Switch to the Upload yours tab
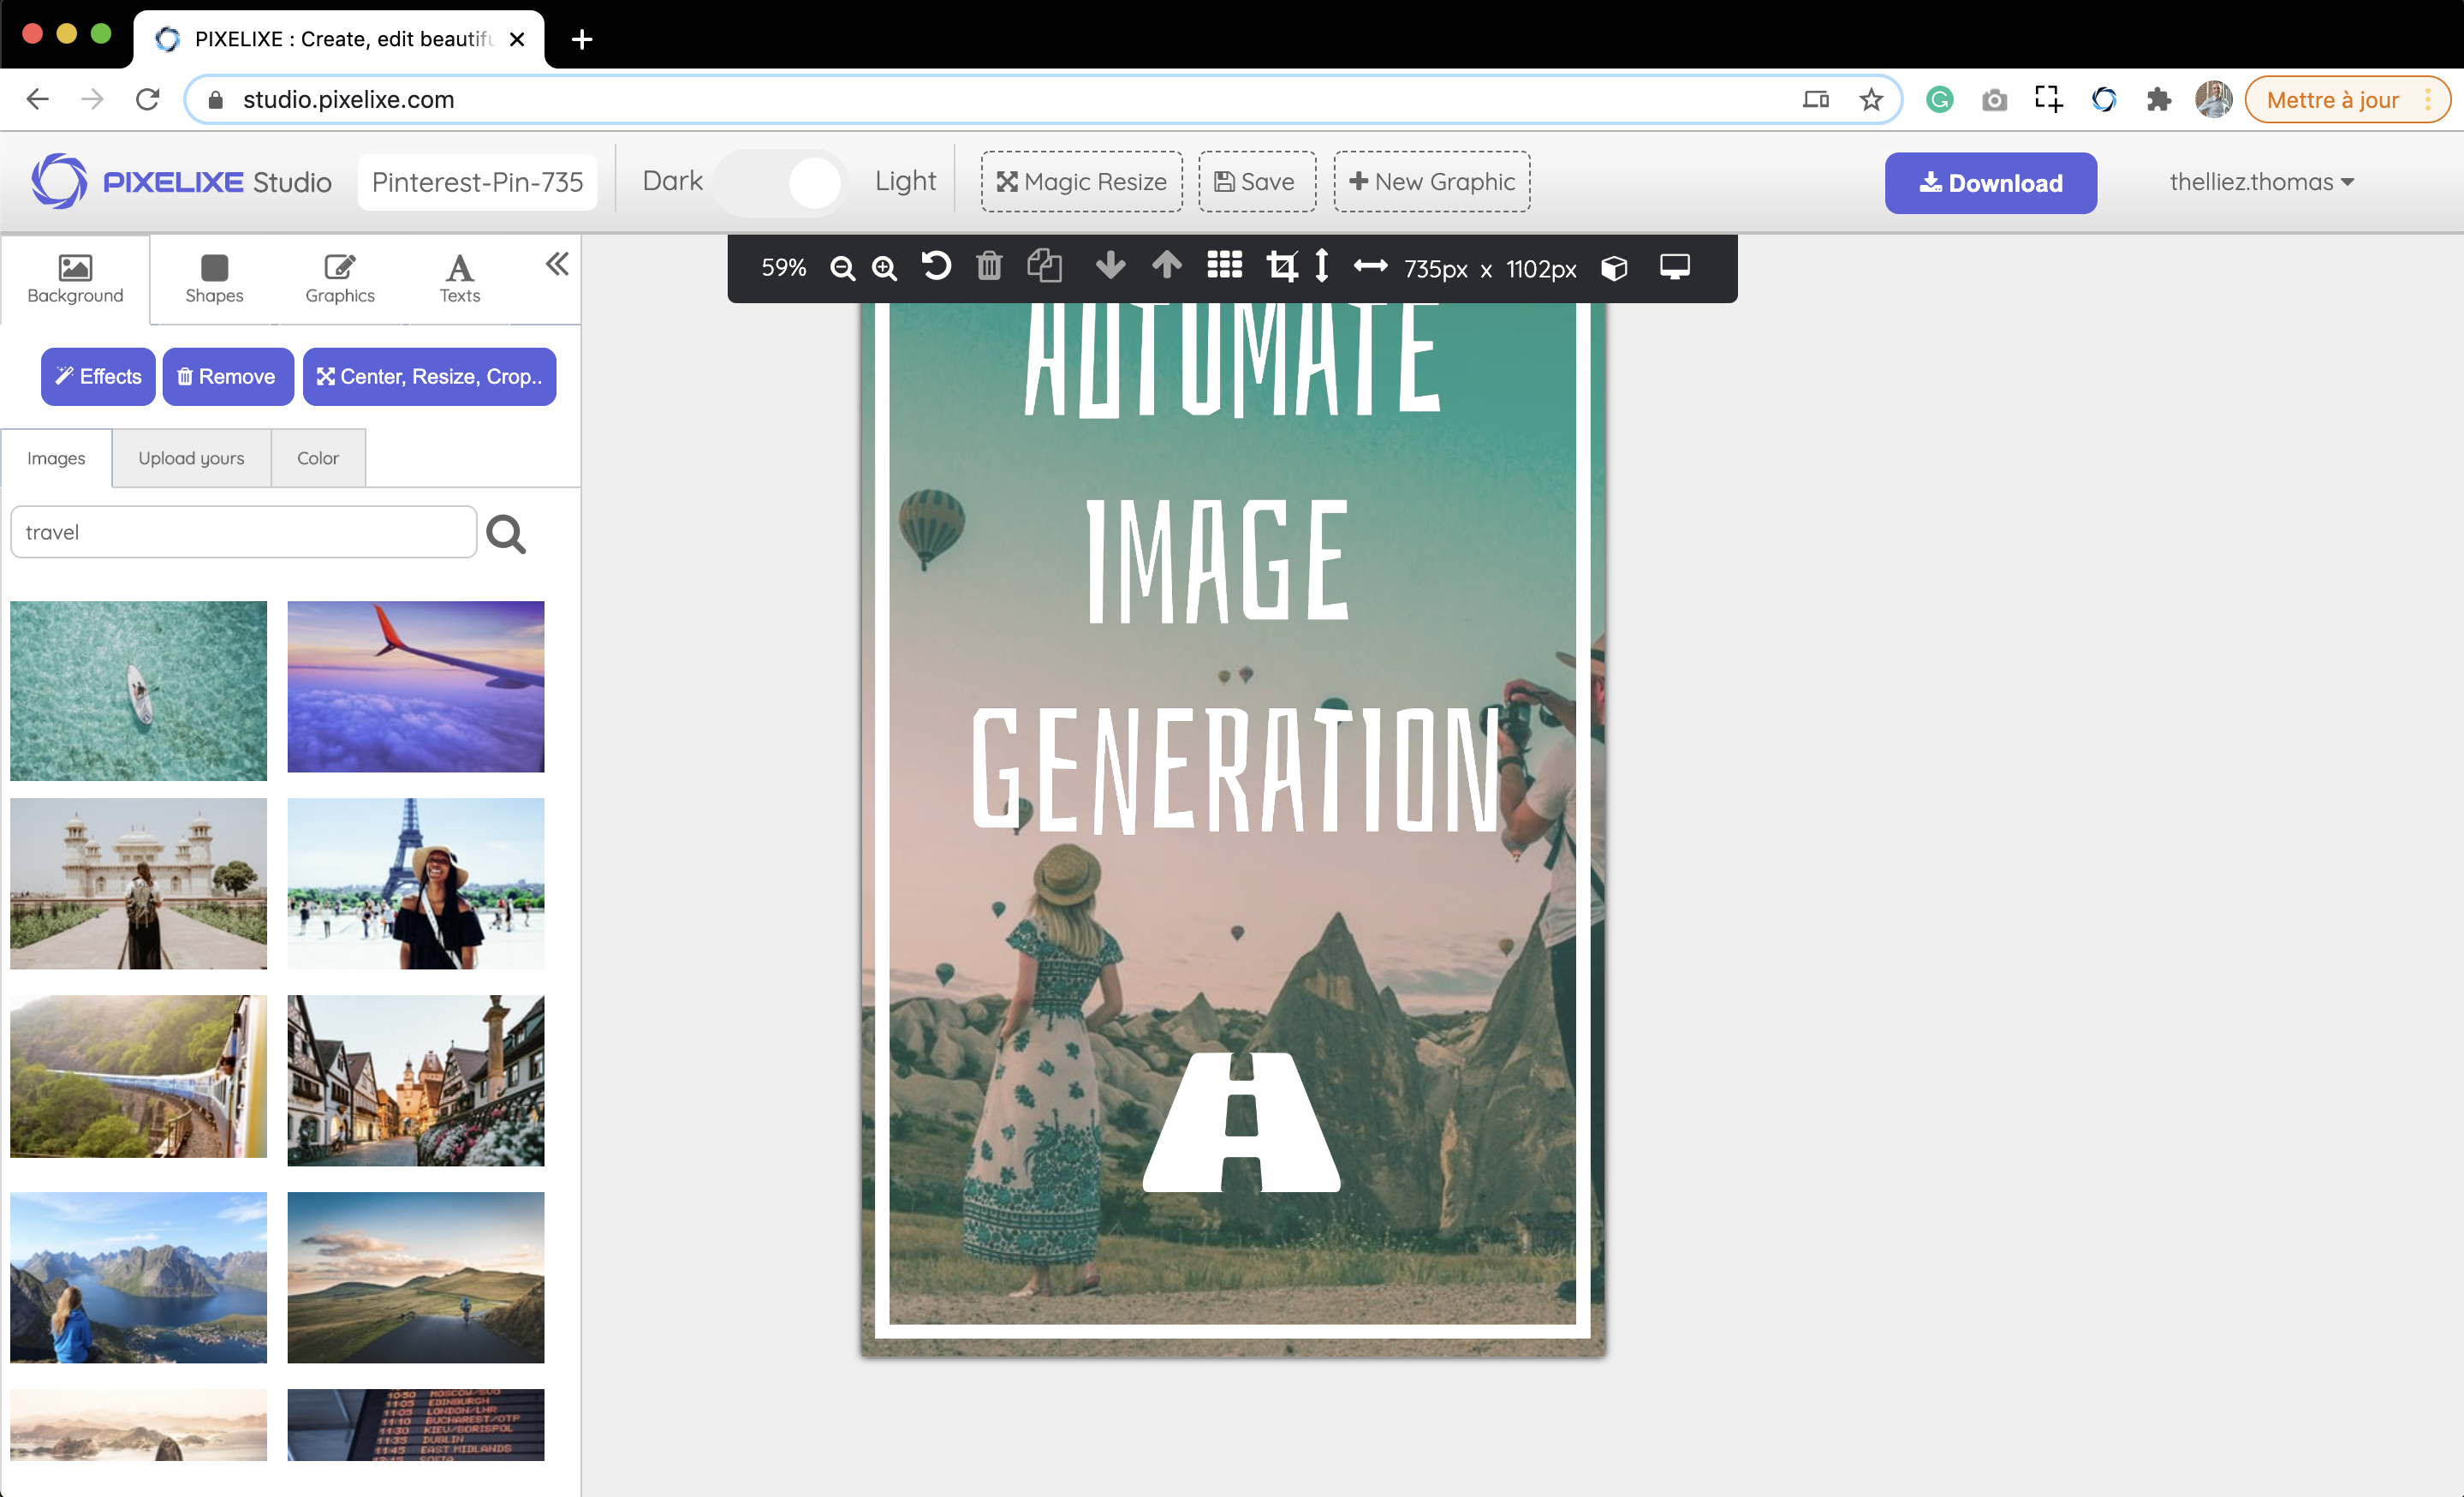The height and width of the screenshot is (1497, 2464). tap(191, 458)
